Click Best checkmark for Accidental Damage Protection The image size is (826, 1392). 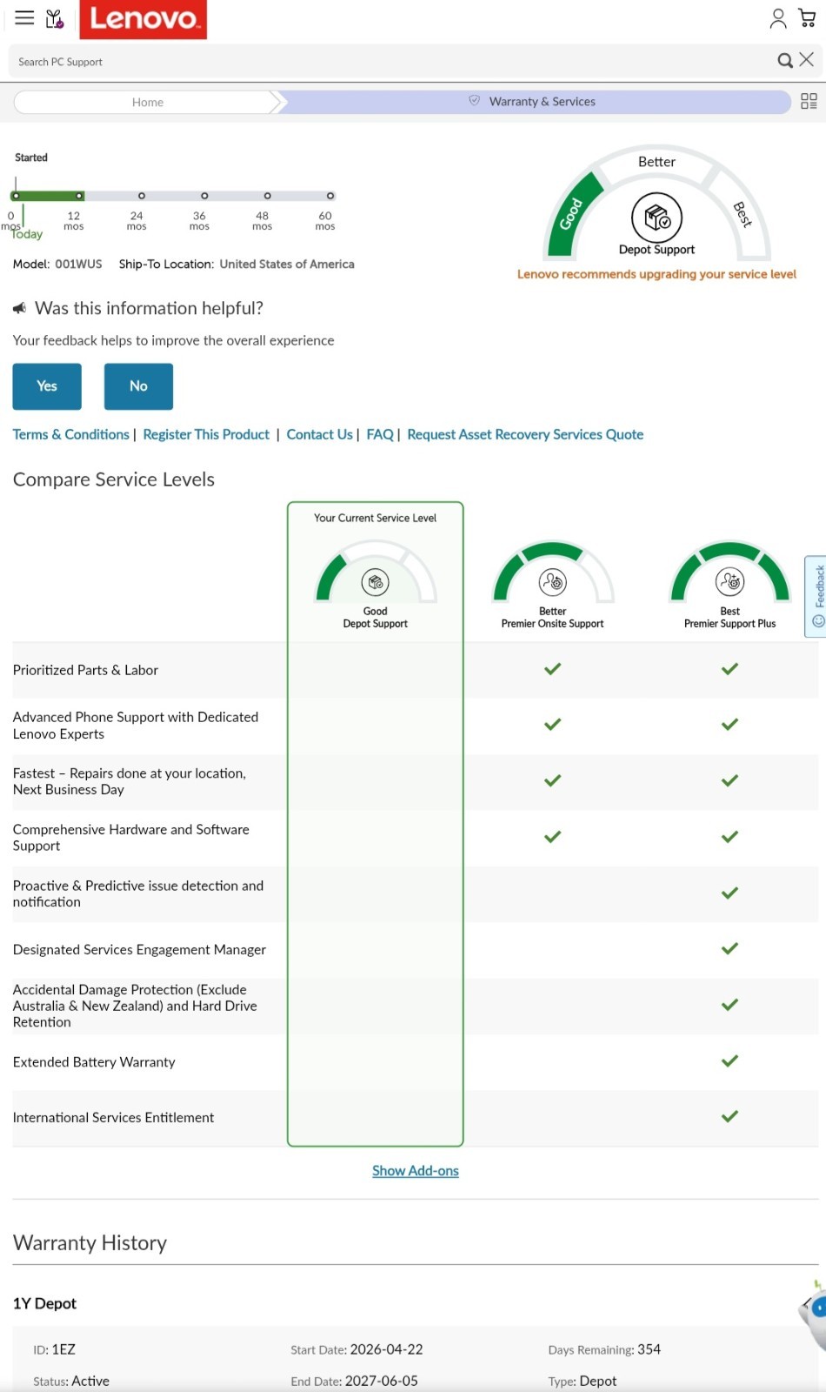[729, 1005]
